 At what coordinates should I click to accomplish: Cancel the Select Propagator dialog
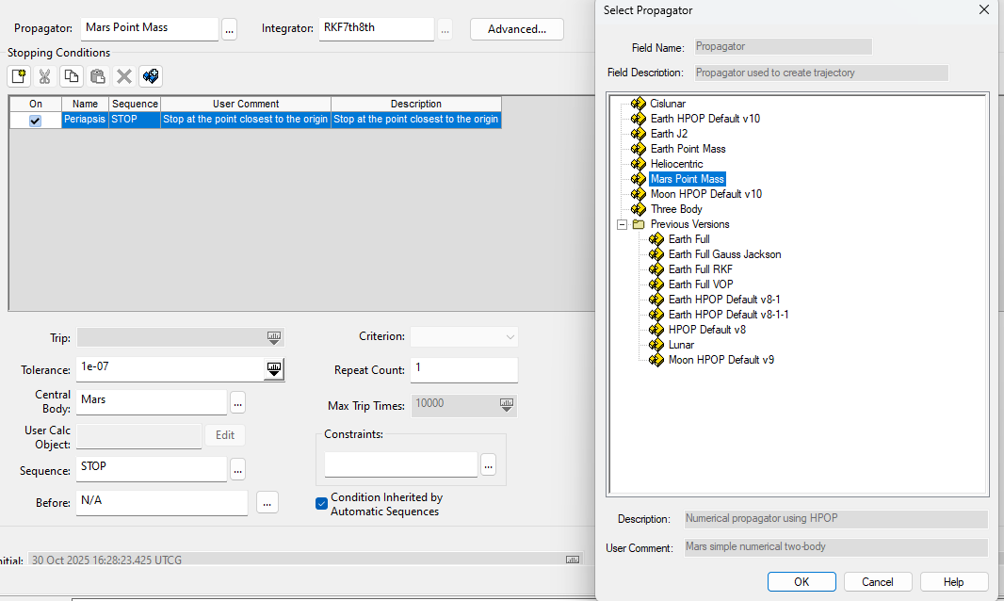coord(877,581)
